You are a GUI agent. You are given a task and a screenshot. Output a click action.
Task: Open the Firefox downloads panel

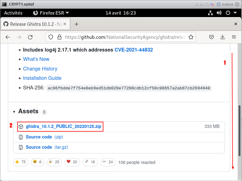[222, 37]
